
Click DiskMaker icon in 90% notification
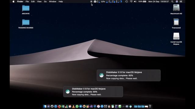(68, 91)
